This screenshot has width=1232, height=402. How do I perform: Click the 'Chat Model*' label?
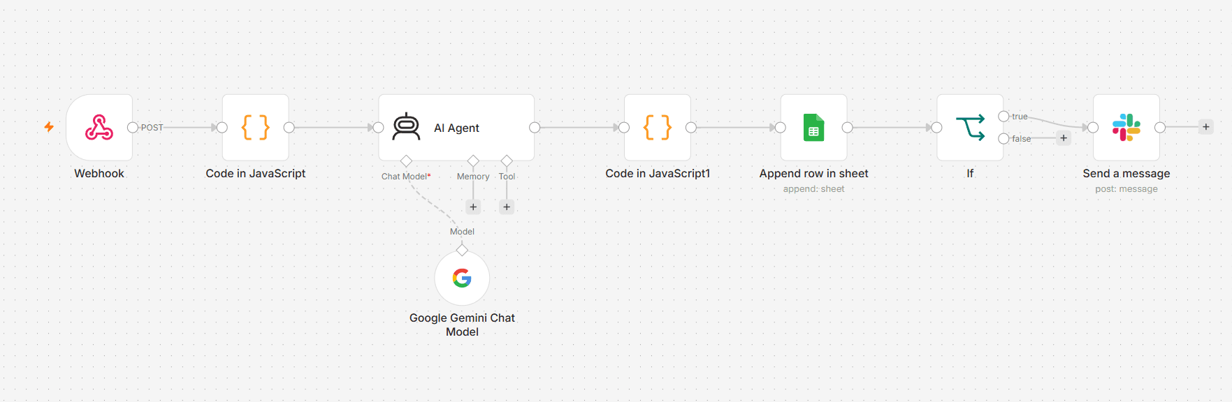(406, 177)
